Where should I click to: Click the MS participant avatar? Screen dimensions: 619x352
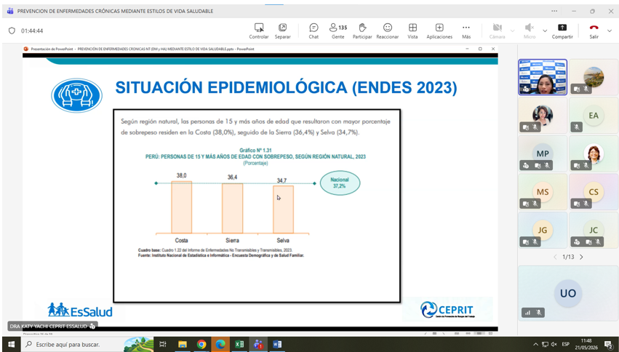pyautogui.click(x=543, y=192)
